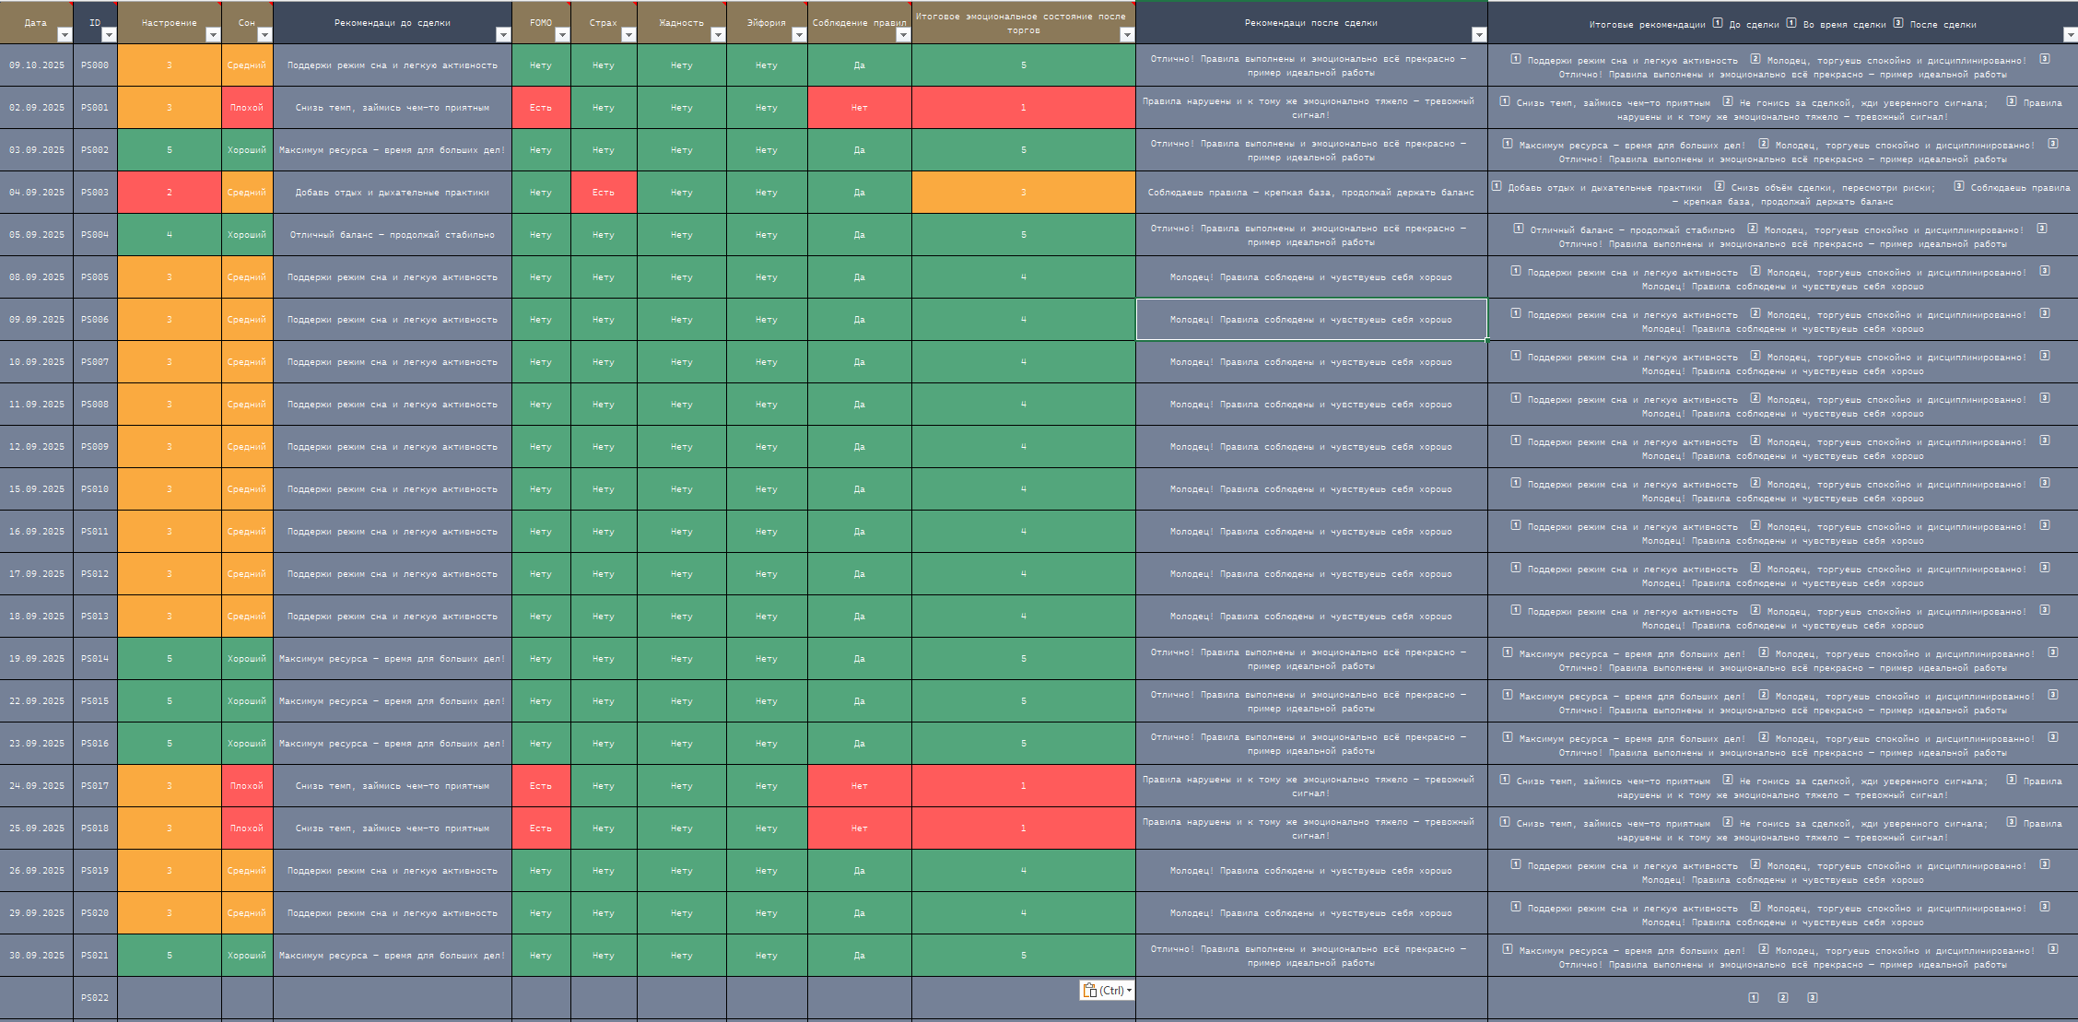
Task: Open the ID column filter dropdown
Action: point(109,35)
